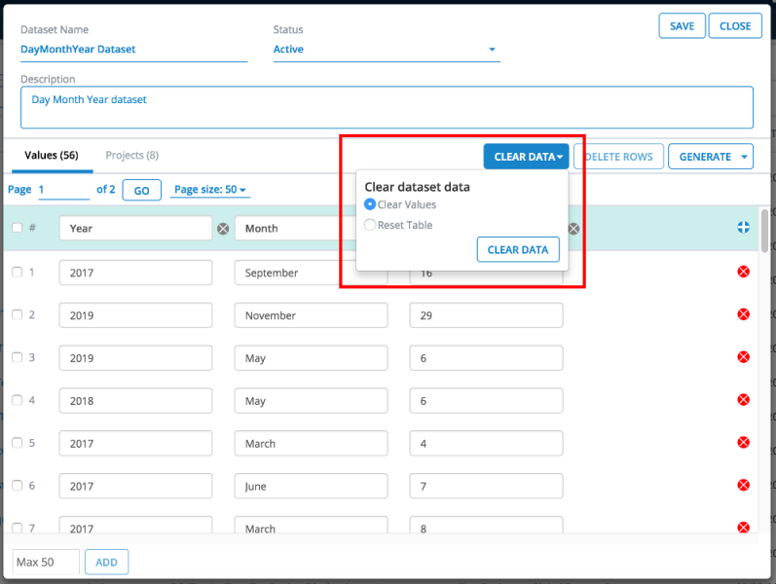Select the Values (56) tab

[52, 156]
